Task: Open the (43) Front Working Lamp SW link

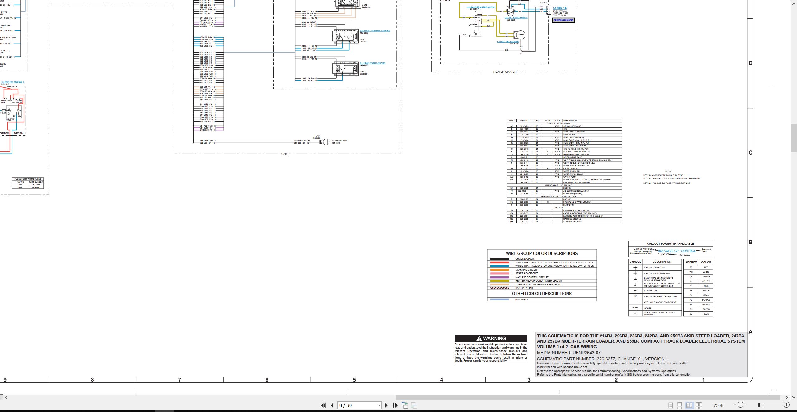Action: (375, 31)
